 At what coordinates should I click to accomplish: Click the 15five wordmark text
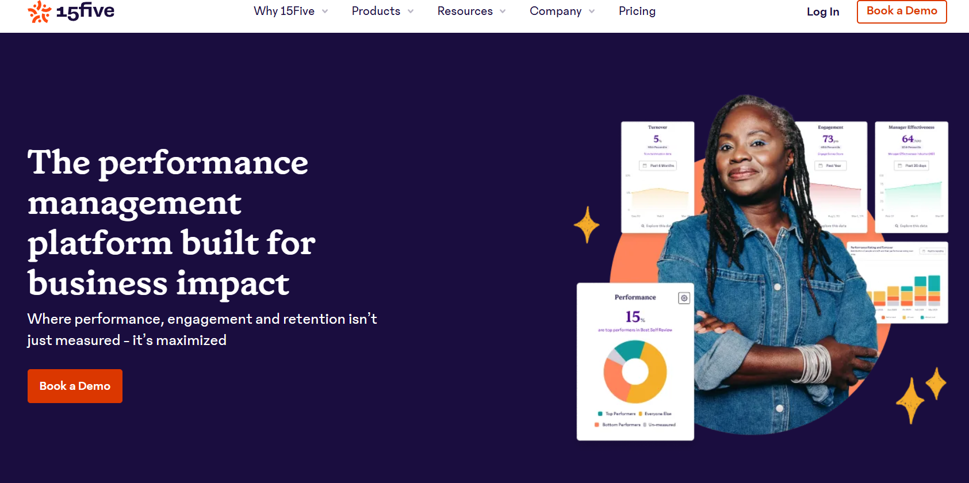tap(85, 11)
